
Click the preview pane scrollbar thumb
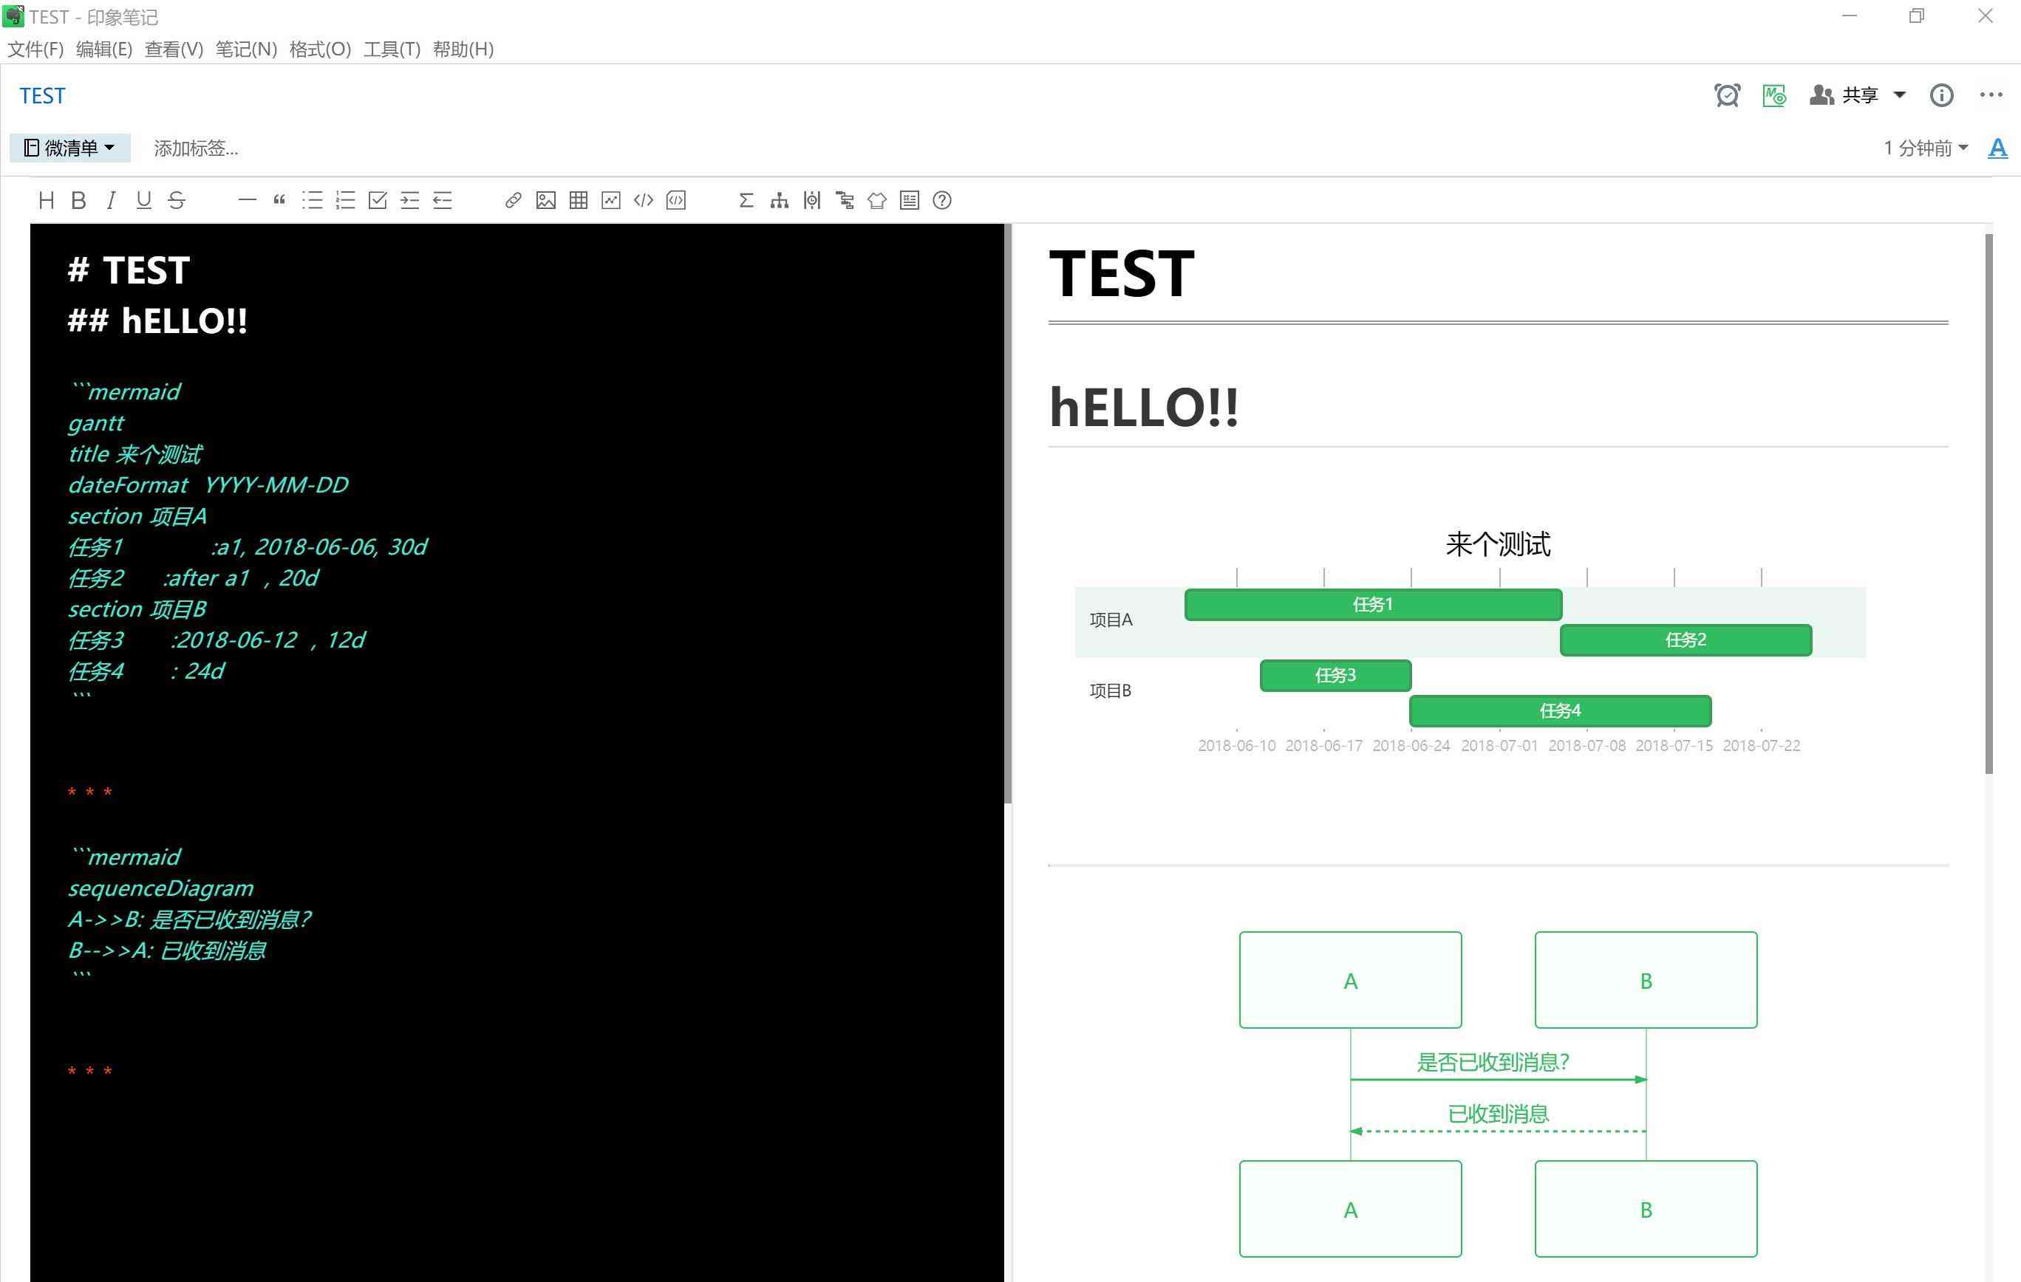(1988, 504)
